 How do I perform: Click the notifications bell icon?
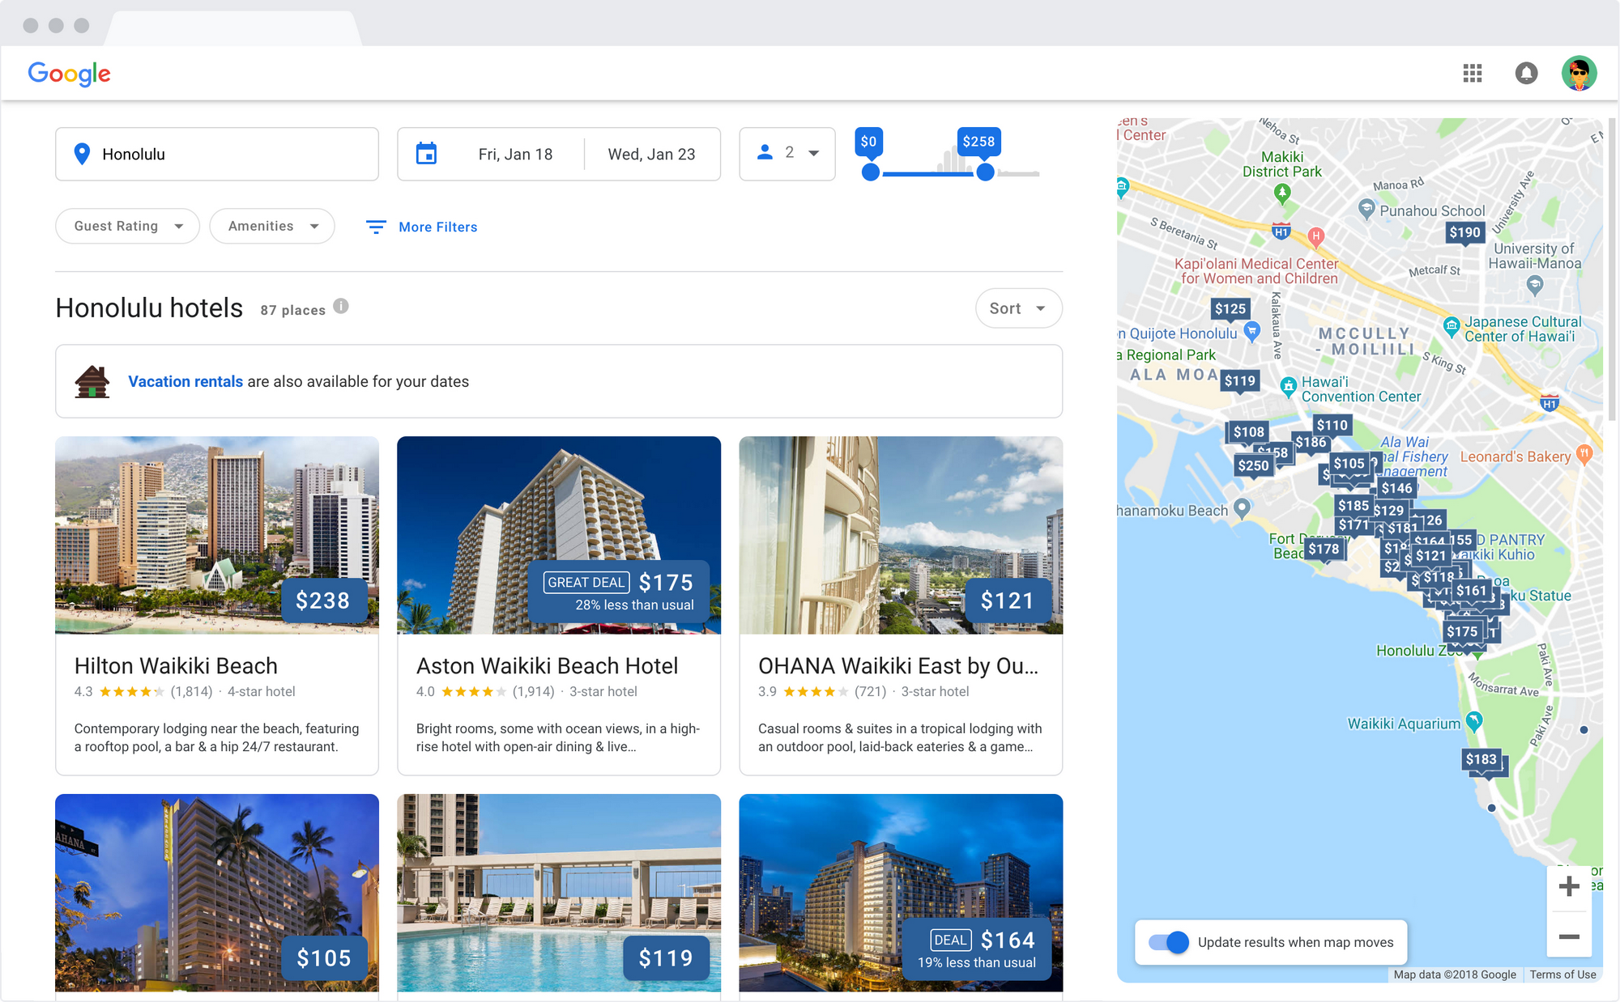click(1528, 73)
